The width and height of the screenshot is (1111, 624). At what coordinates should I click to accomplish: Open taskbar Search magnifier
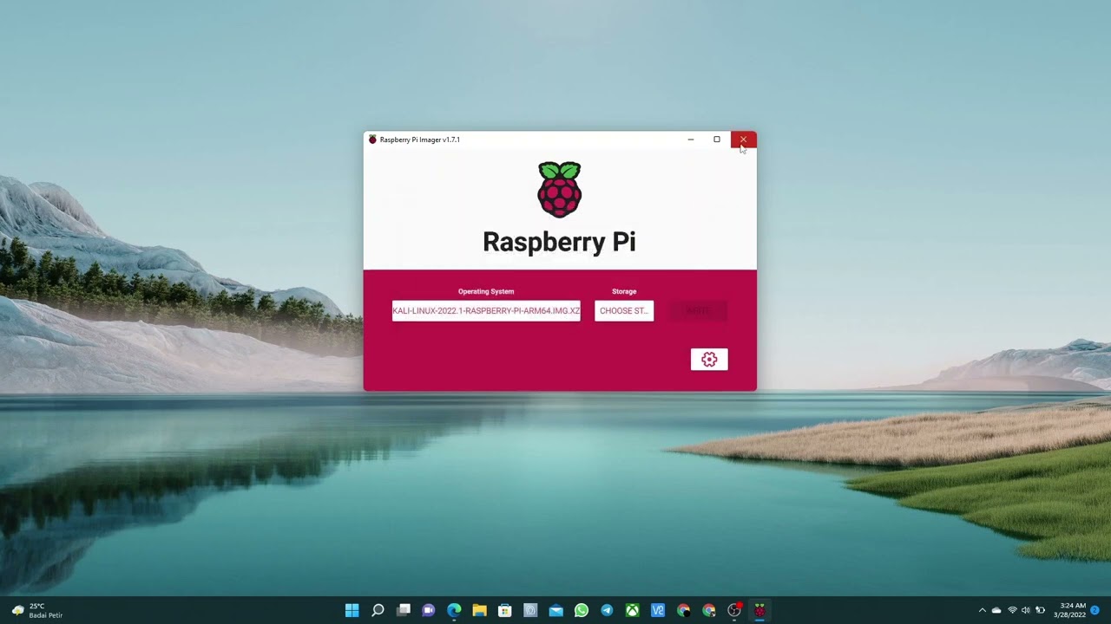[x=378, y=610]
